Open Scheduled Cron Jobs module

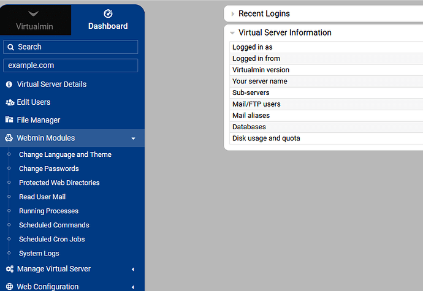(51, 239)
